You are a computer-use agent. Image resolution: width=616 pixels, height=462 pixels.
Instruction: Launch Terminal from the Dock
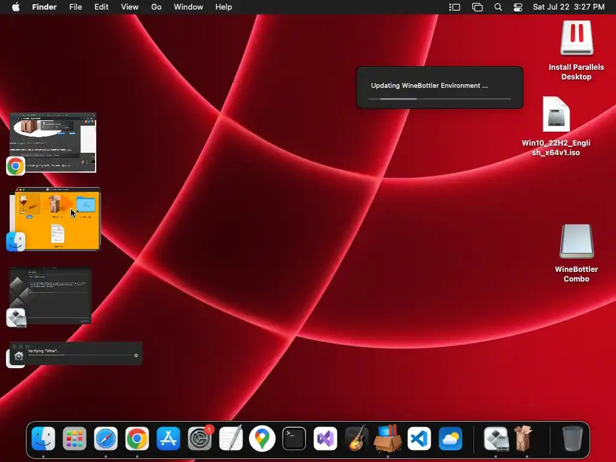(294, 439)
